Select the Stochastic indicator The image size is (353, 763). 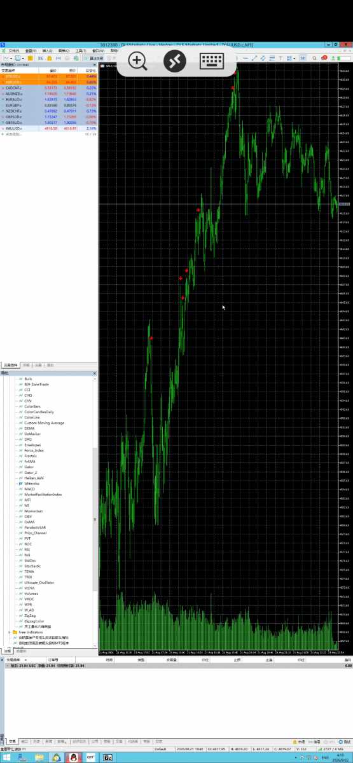(33, 566)
